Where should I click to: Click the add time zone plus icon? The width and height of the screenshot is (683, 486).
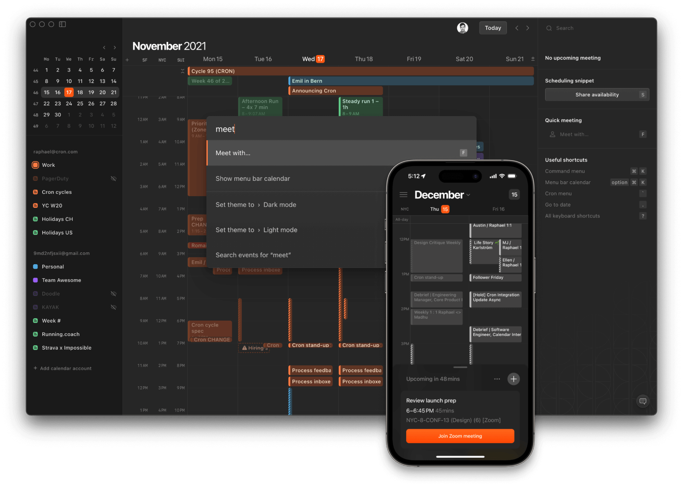(127, 60)
